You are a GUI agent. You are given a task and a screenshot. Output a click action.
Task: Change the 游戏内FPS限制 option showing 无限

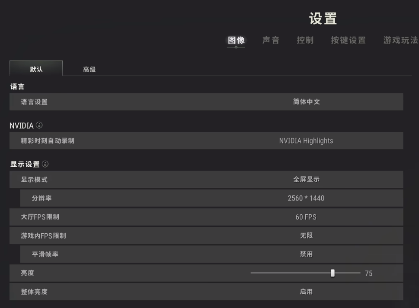point(306,235)
